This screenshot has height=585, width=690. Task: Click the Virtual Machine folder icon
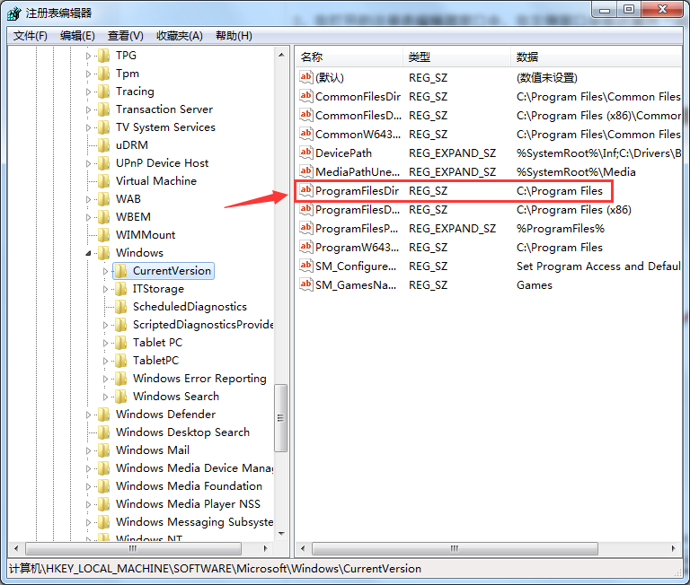click(x=103, y=181)
